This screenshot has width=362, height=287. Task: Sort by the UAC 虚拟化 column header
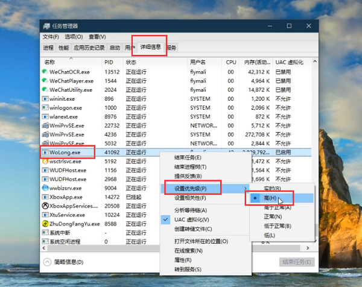pyautogui.click(x=292, y=62)
